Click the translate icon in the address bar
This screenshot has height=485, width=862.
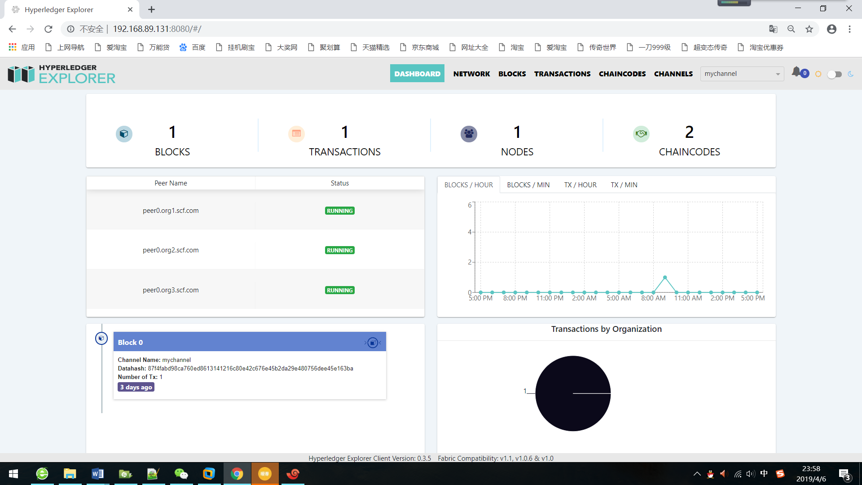tap(773, 29)
